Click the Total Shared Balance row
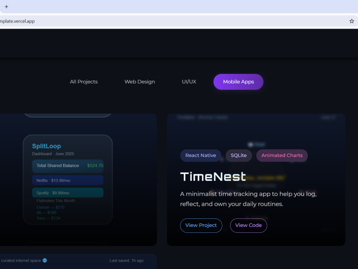 click(68, 166)
